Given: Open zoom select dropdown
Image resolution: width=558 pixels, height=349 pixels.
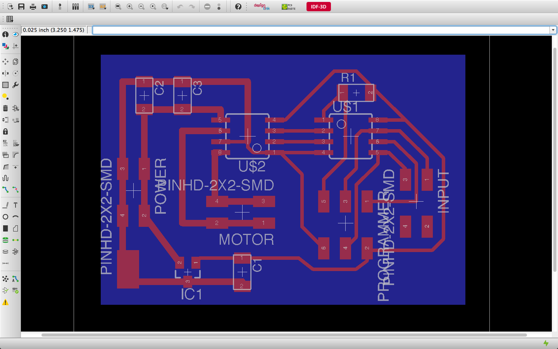Looking at the screenshot, I should click(165, 7).
